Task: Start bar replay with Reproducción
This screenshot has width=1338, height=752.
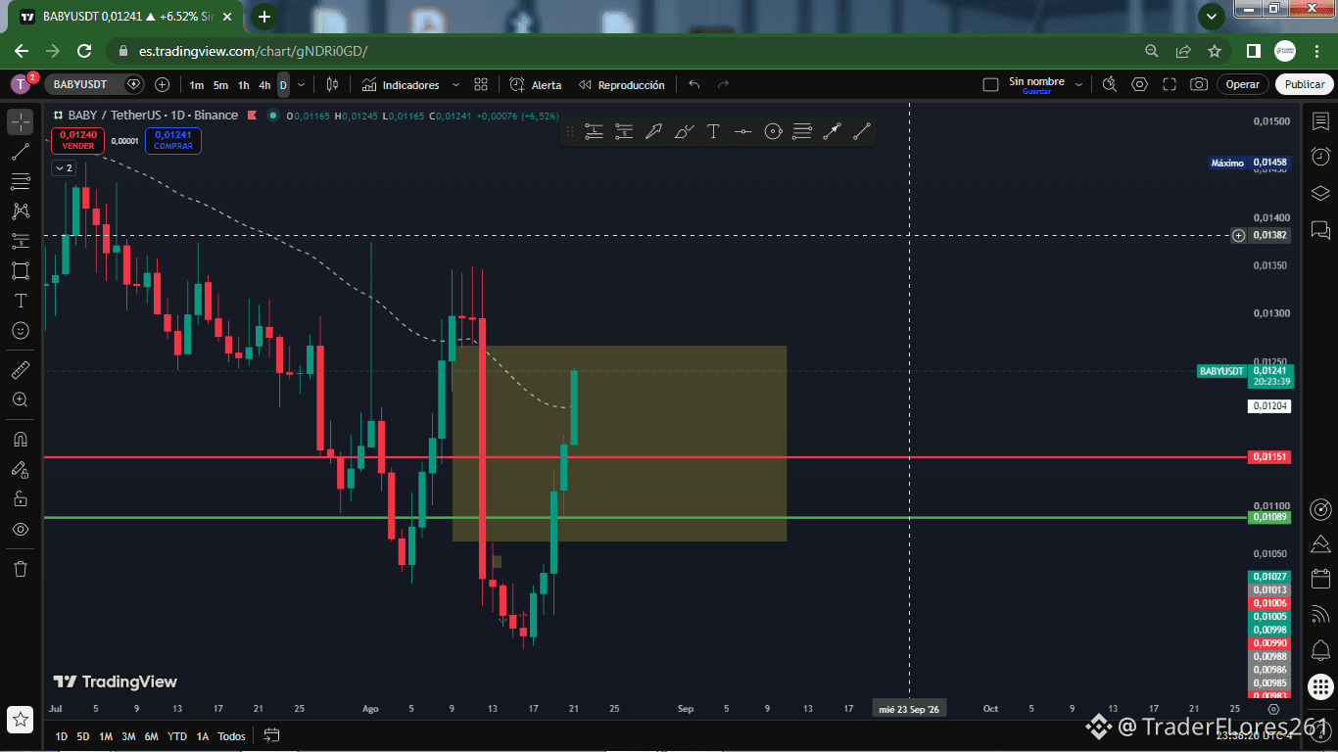Action: coord(622,85)
